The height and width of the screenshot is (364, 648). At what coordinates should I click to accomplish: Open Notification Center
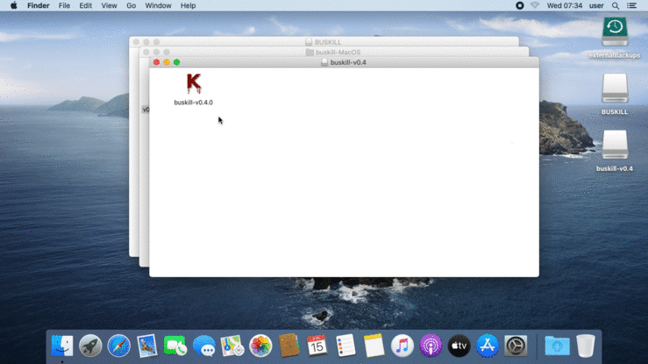[x=631, y=5]
